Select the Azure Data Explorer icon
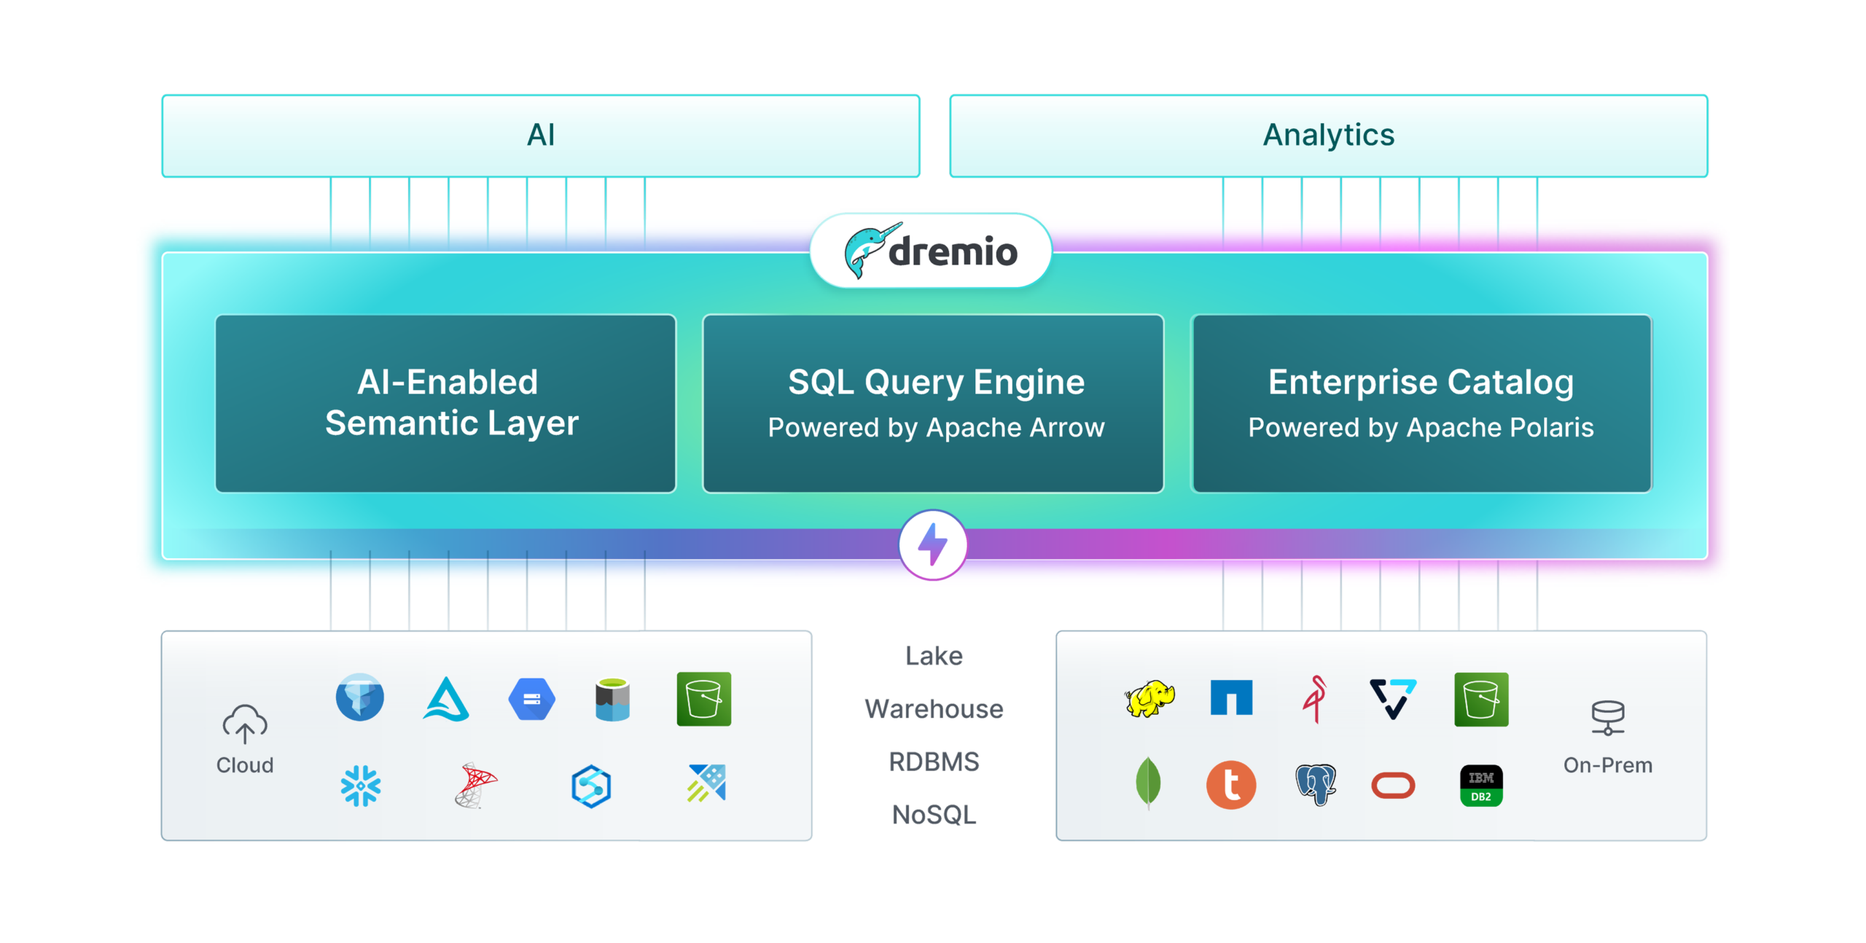This screenshot has height=943, width=1866. tap(706, 783)
